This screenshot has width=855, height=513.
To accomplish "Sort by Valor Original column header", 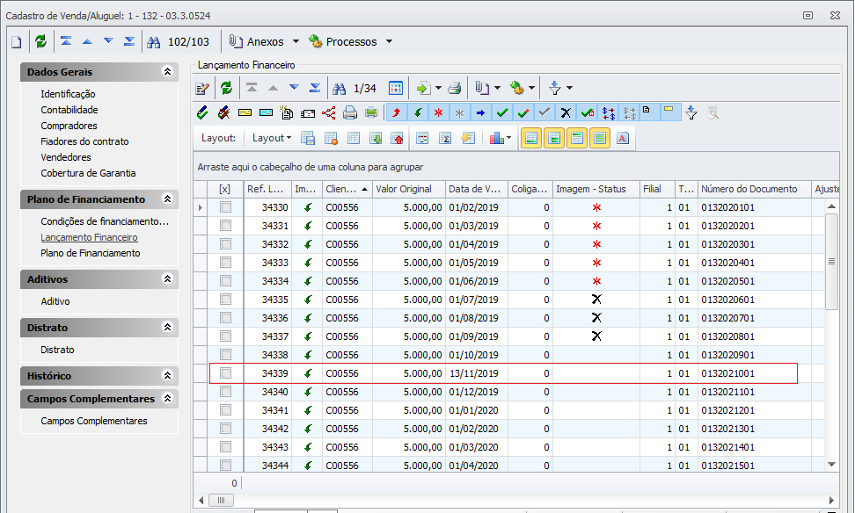I will tap(409, 189).
